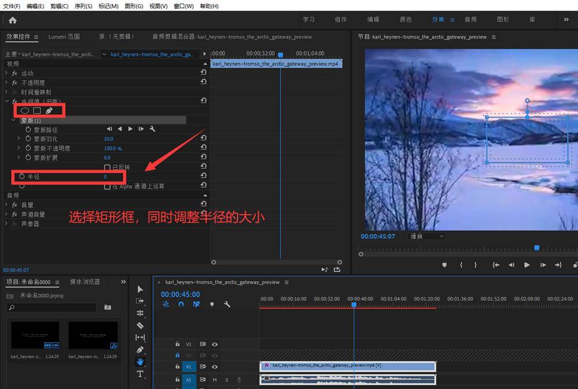
Task: Toggle snap in timeline
Action: coord(181,304)
